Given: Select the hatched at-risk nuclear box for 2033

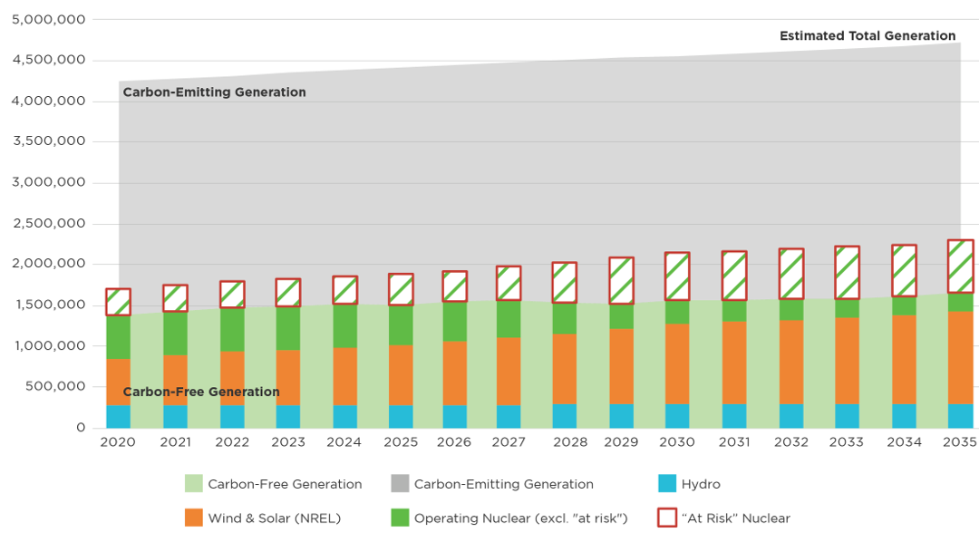Looking at the screenshot, I should pos(847,272).
